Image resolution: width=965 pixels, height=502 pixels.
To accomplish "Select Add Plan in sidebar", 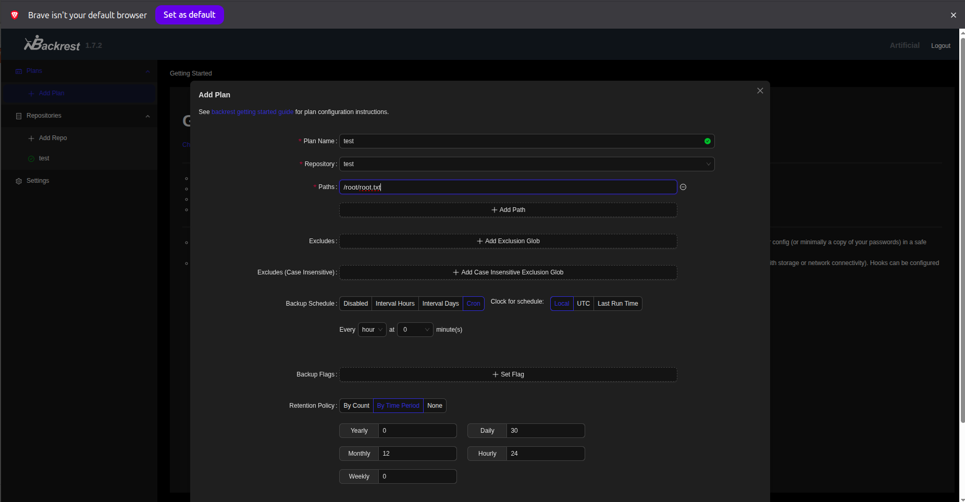I will (x=78, y=93).
